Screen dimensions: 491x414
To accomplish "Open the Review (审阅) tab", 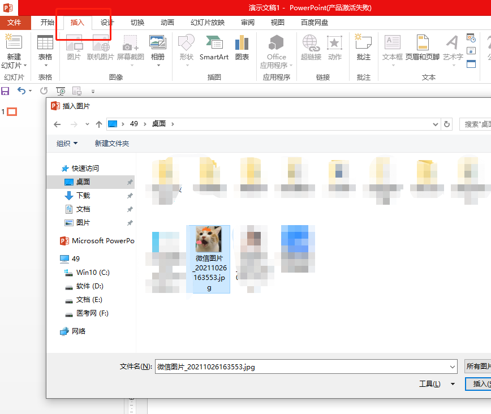I will tap(248, 23).
